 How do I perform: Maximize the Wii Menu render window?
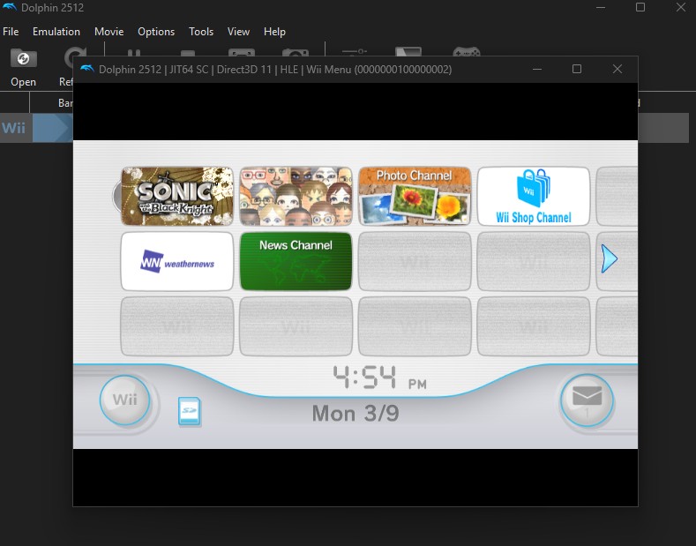coord(577,69)
